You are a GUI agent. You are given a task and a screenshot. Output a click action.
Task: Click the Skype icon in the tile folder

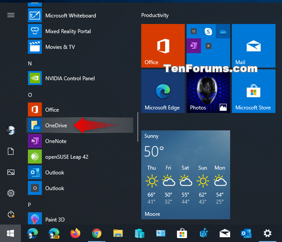tap(208, 31)
